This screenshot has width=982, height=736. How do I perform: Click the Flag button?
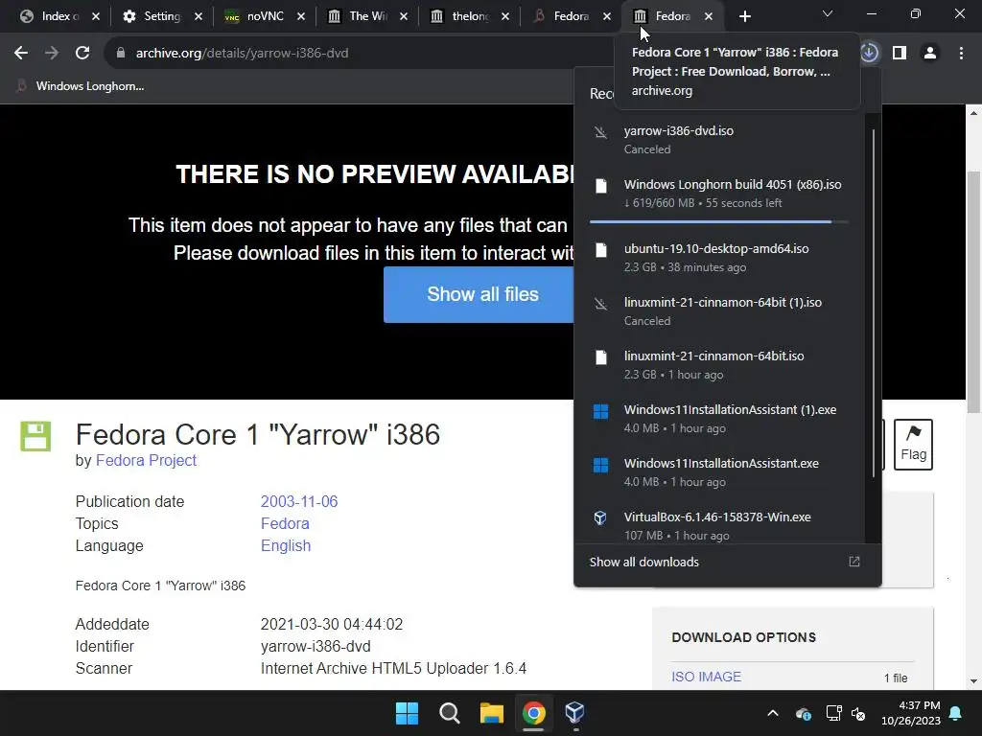[913, 445]
